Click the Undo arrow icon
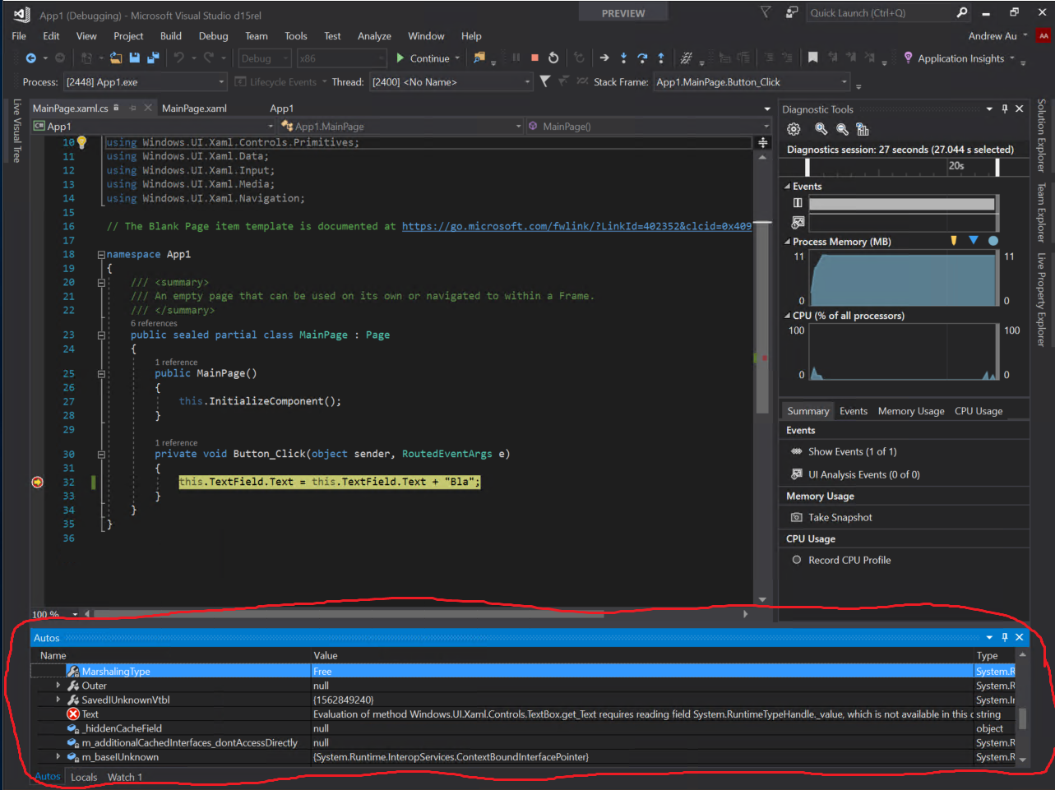This screenshot has height=790, width=1055. (178, 58)
